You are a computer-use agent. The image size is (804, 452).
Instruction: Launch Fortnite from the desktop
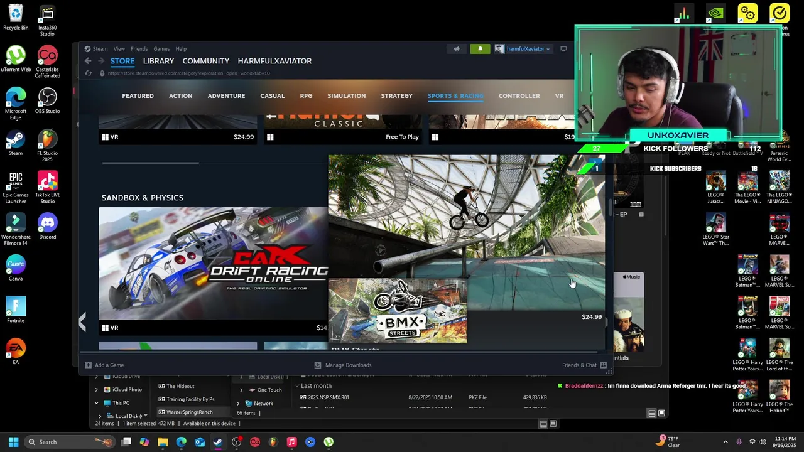click(16, 311)
